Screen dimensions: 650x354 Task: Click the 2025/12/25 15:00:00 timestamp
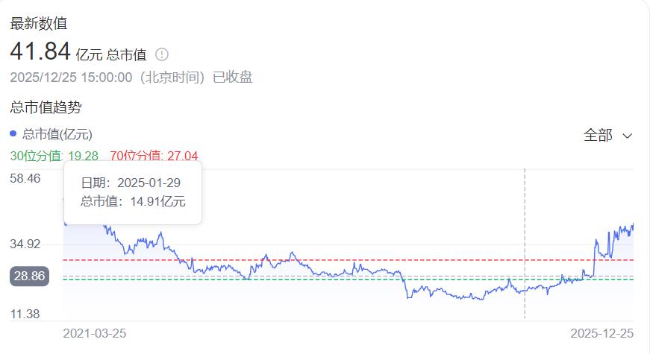71,78
